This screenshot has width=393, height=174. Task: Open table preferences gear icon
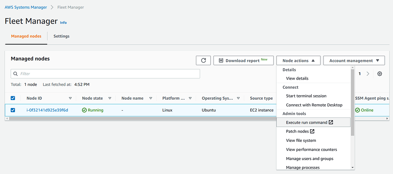(x=380, y=74)
